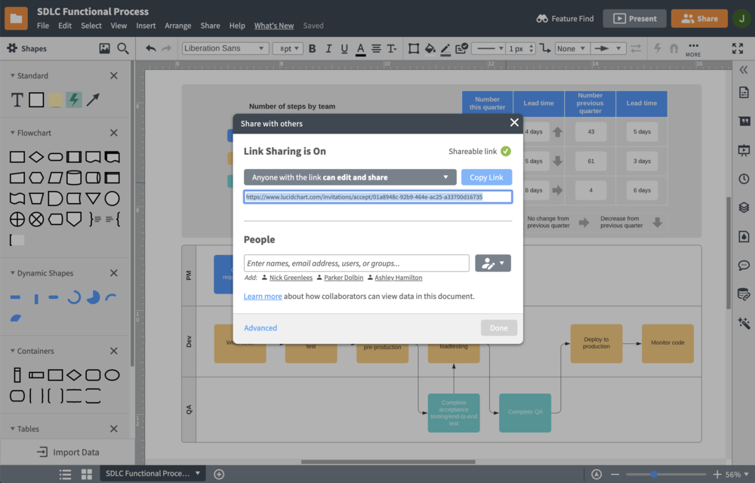Toggle bold text formatting
Screen dimensions: 755x483
pos(313,48)
